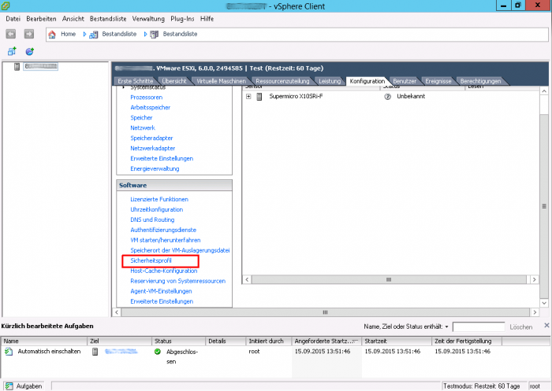Open the dropdown arrow after Home breadcrumb
The image size is (552, 391).
84,34
